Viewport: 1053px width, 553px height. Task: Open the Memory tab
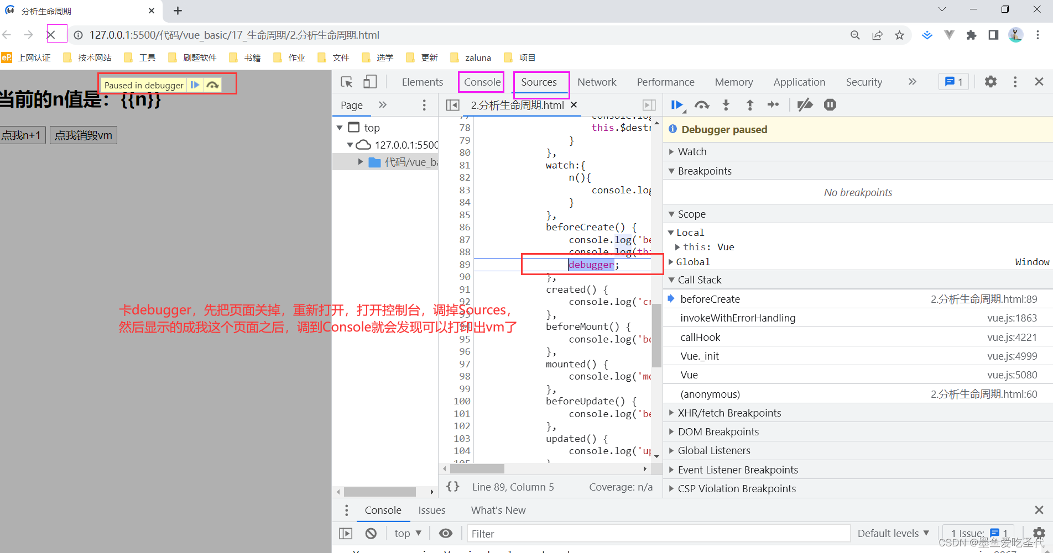coord(734,82)
